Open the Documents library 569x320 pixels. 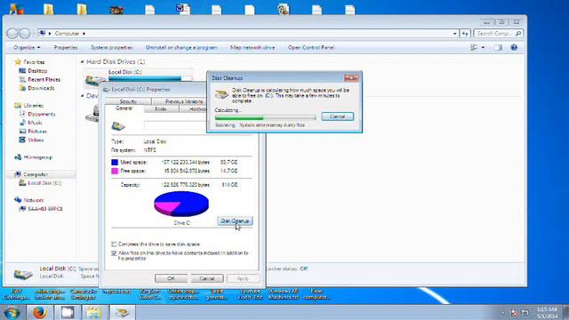pos(42,114)
